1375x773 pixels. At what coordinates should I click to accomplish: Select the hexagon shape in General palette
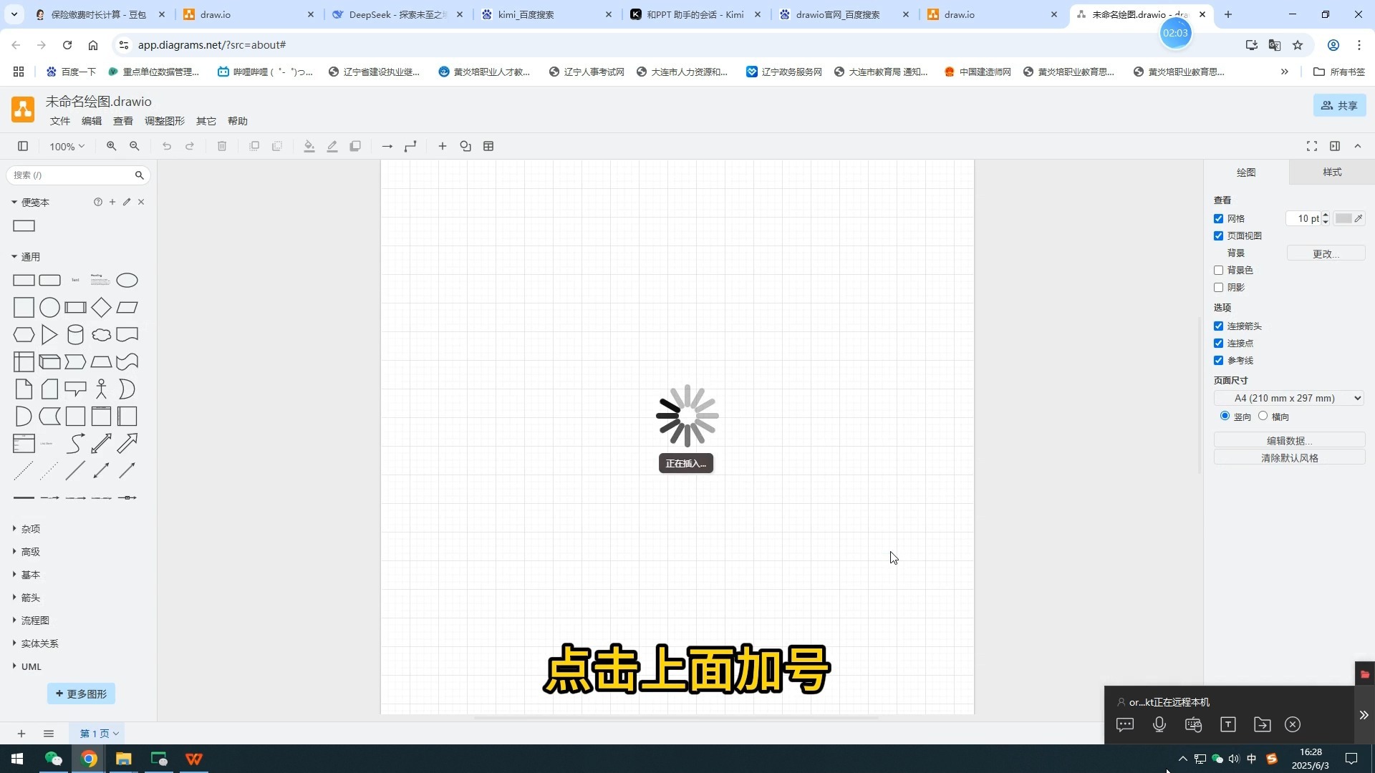pyautogui.click(x=24, y=334)
